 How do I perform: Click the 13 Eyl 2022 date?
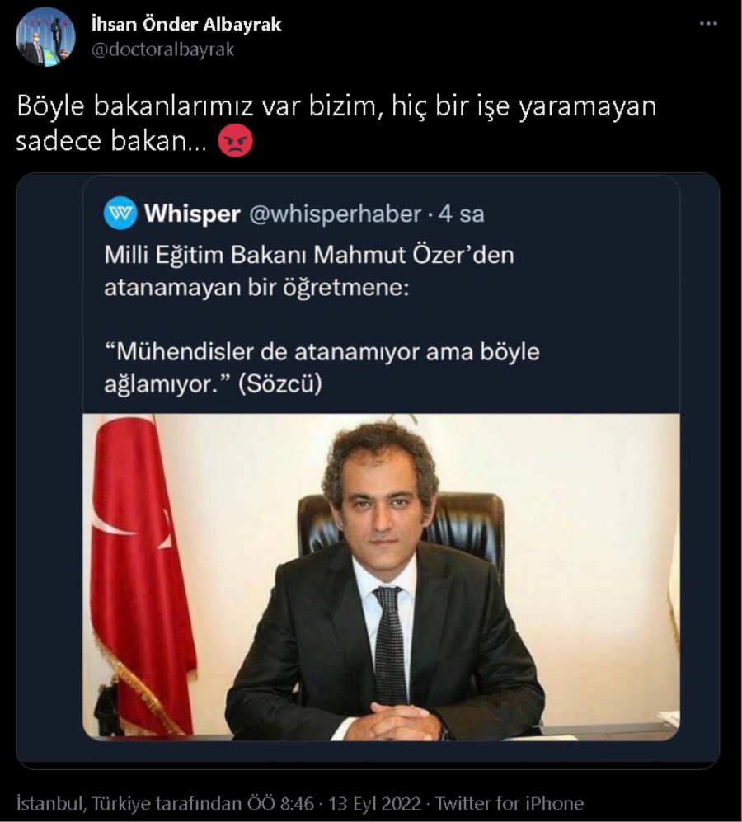(x=375, y=803)
